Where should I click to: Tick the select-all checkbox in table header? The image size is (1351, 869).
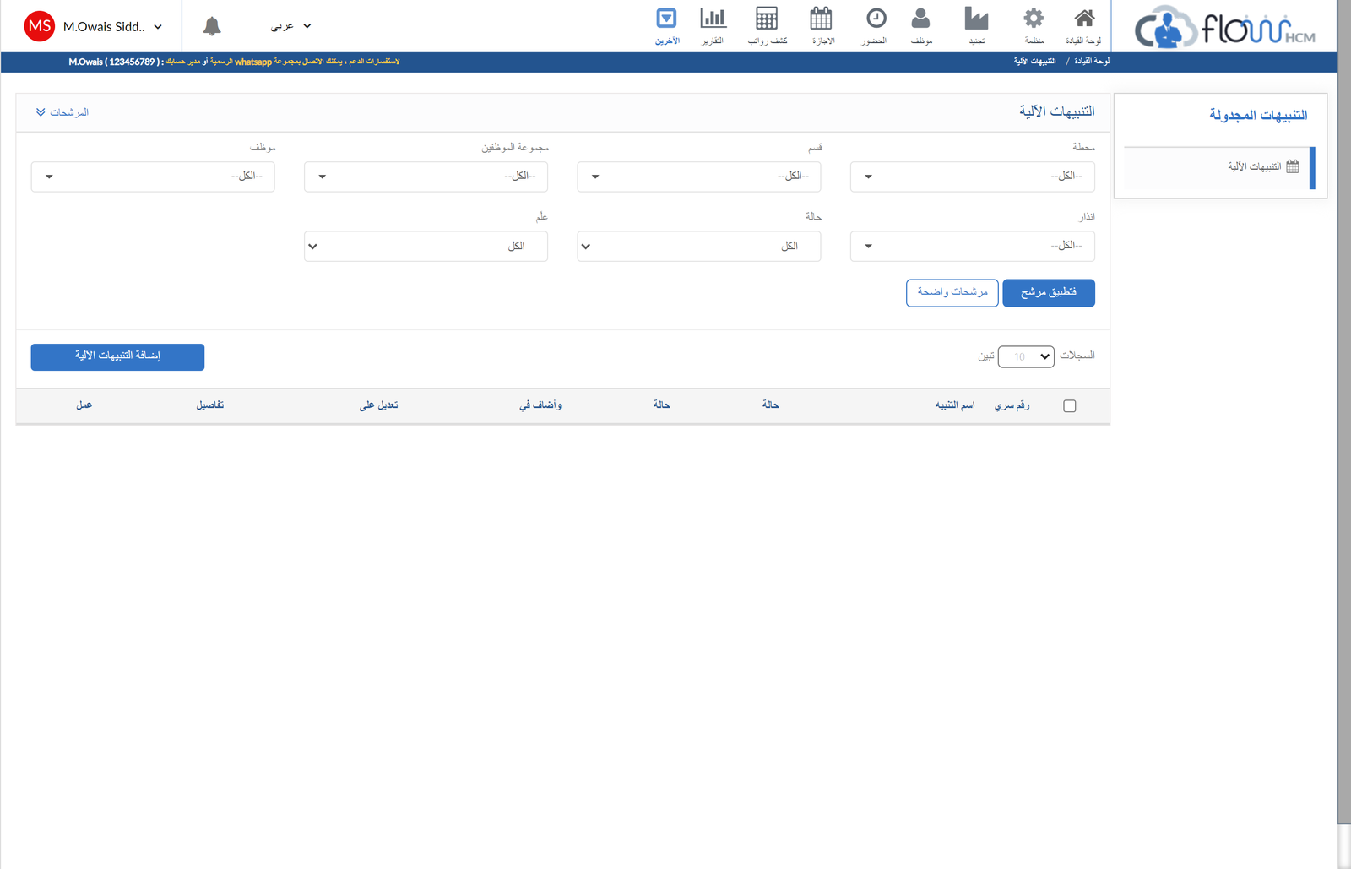(1070, 406)
